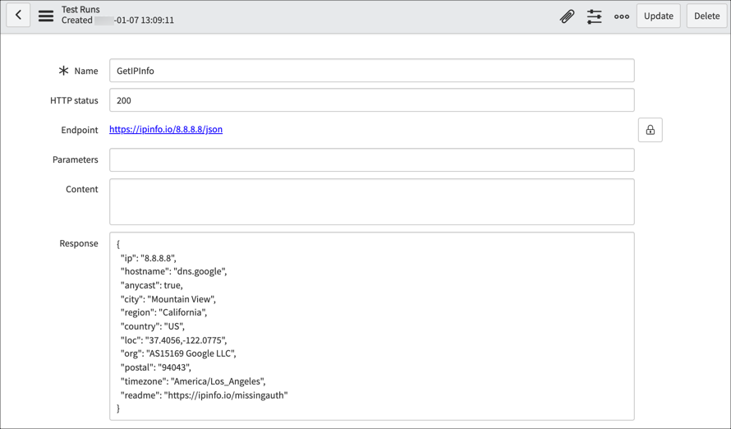
Task: Click the Parameters label
Action: click(76, 159)
